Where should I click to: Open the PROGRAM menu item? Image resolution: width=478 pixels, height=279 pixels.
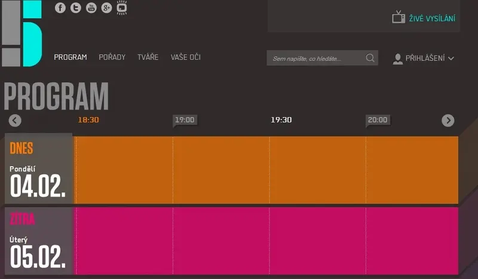71,57
